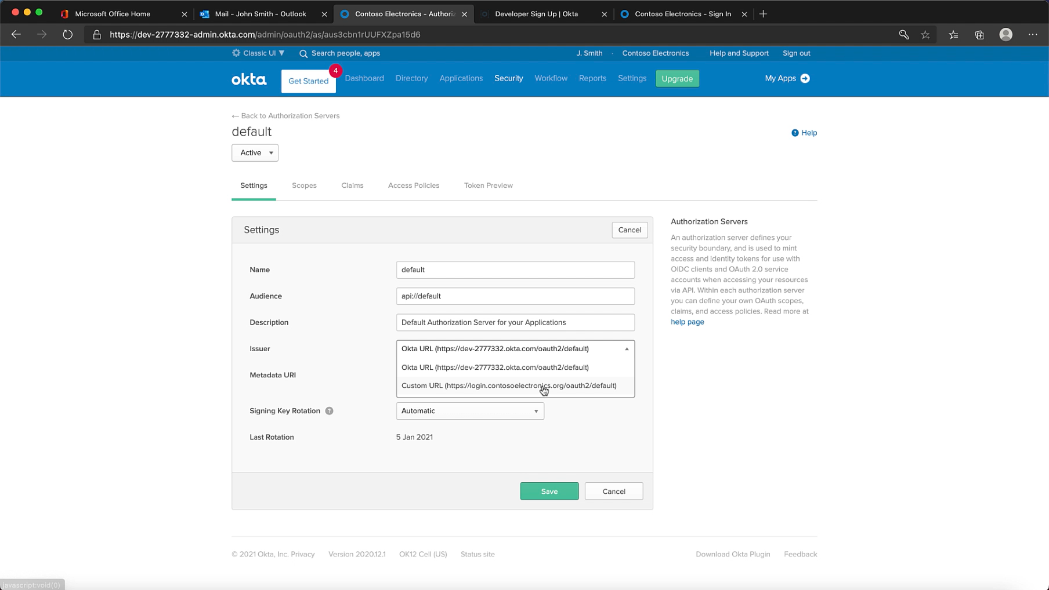Image resolution: width=1049 pixels, height=590 pixels.
Task: Go back to Authorization Servers
Action: click(x=285, y=116)
